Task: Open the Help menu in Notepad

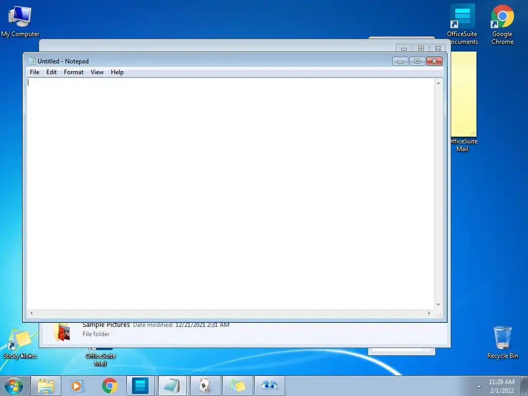Action: coord(117,72)
